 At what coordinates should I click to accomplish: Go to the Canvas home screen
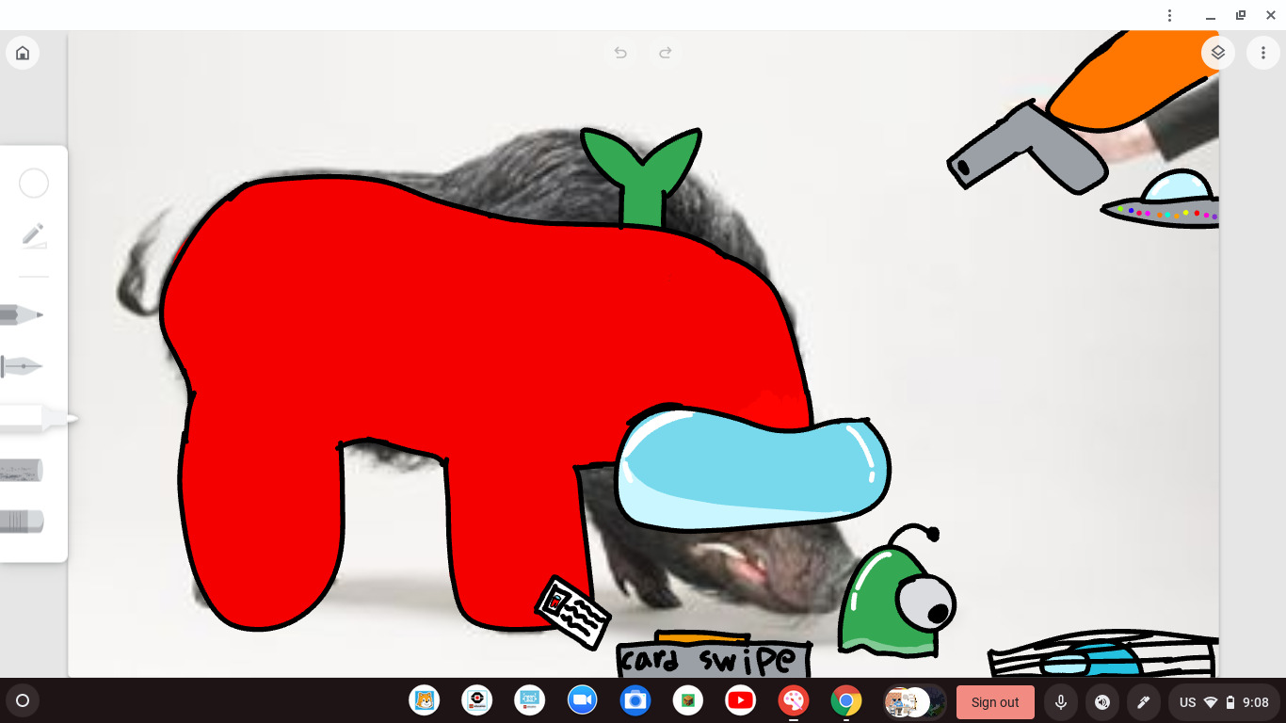pyautogui.click(x=23, y=53)
